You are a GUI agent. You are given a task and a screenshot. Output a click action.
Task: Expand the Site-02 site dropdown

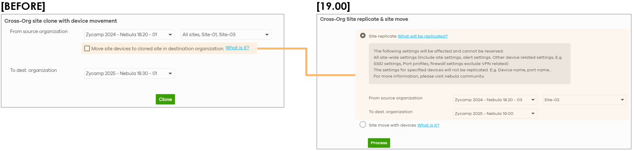tap(585, 100)
